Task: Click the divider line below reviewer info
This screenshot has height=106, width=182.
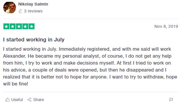Action: tap(91, 19)
